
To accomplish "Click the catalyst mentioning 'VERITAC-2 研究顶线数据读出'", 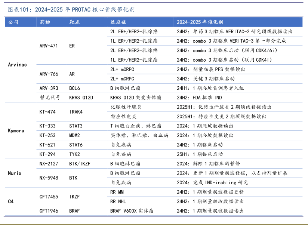I will (234, 31).
